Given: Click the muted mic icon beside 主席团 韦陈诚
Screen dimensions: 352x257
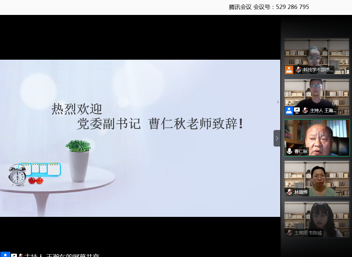Looking at the screenshot, I should (290, 233).
